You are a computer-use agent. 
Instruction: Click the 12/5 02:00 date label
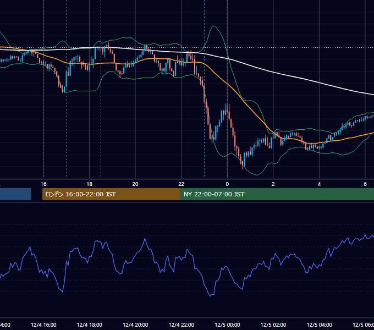coord(273,325)
